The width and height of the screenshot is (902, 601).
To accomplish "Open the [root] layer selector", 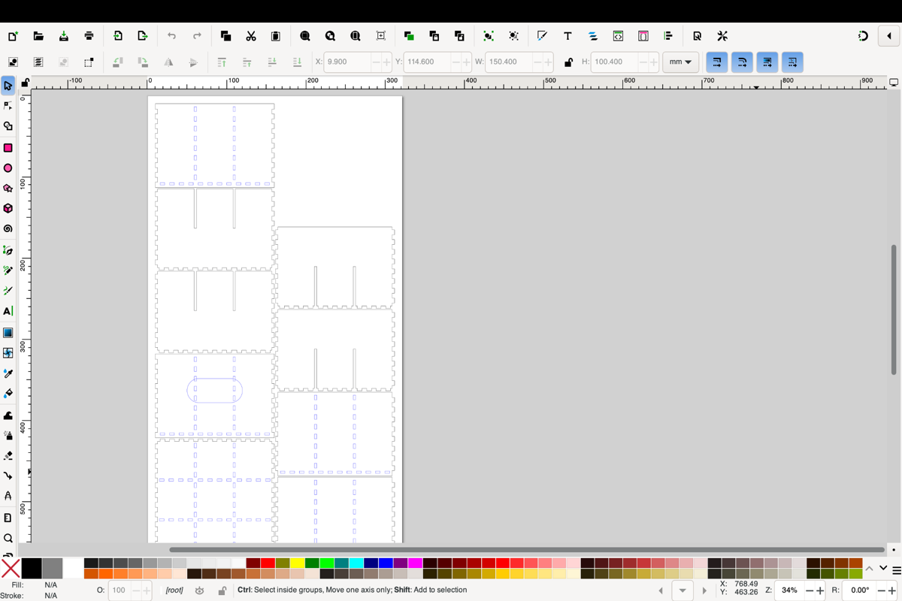I will click(174, 590).
